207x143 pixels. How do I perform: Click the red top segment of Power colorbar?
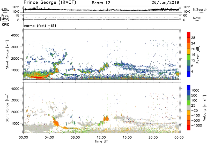click(189, 35)
